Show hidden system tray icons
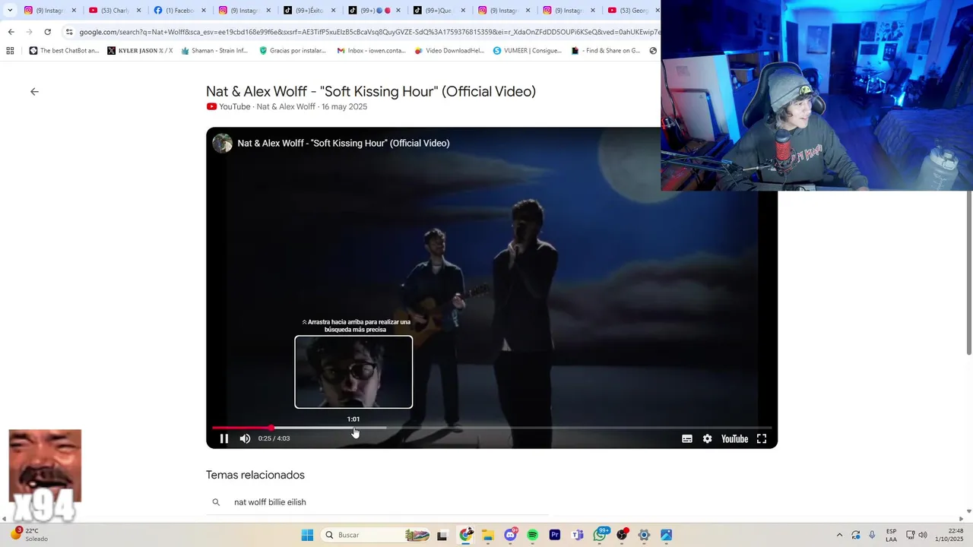This screenshot has height=547, width=973. point(839,535)
